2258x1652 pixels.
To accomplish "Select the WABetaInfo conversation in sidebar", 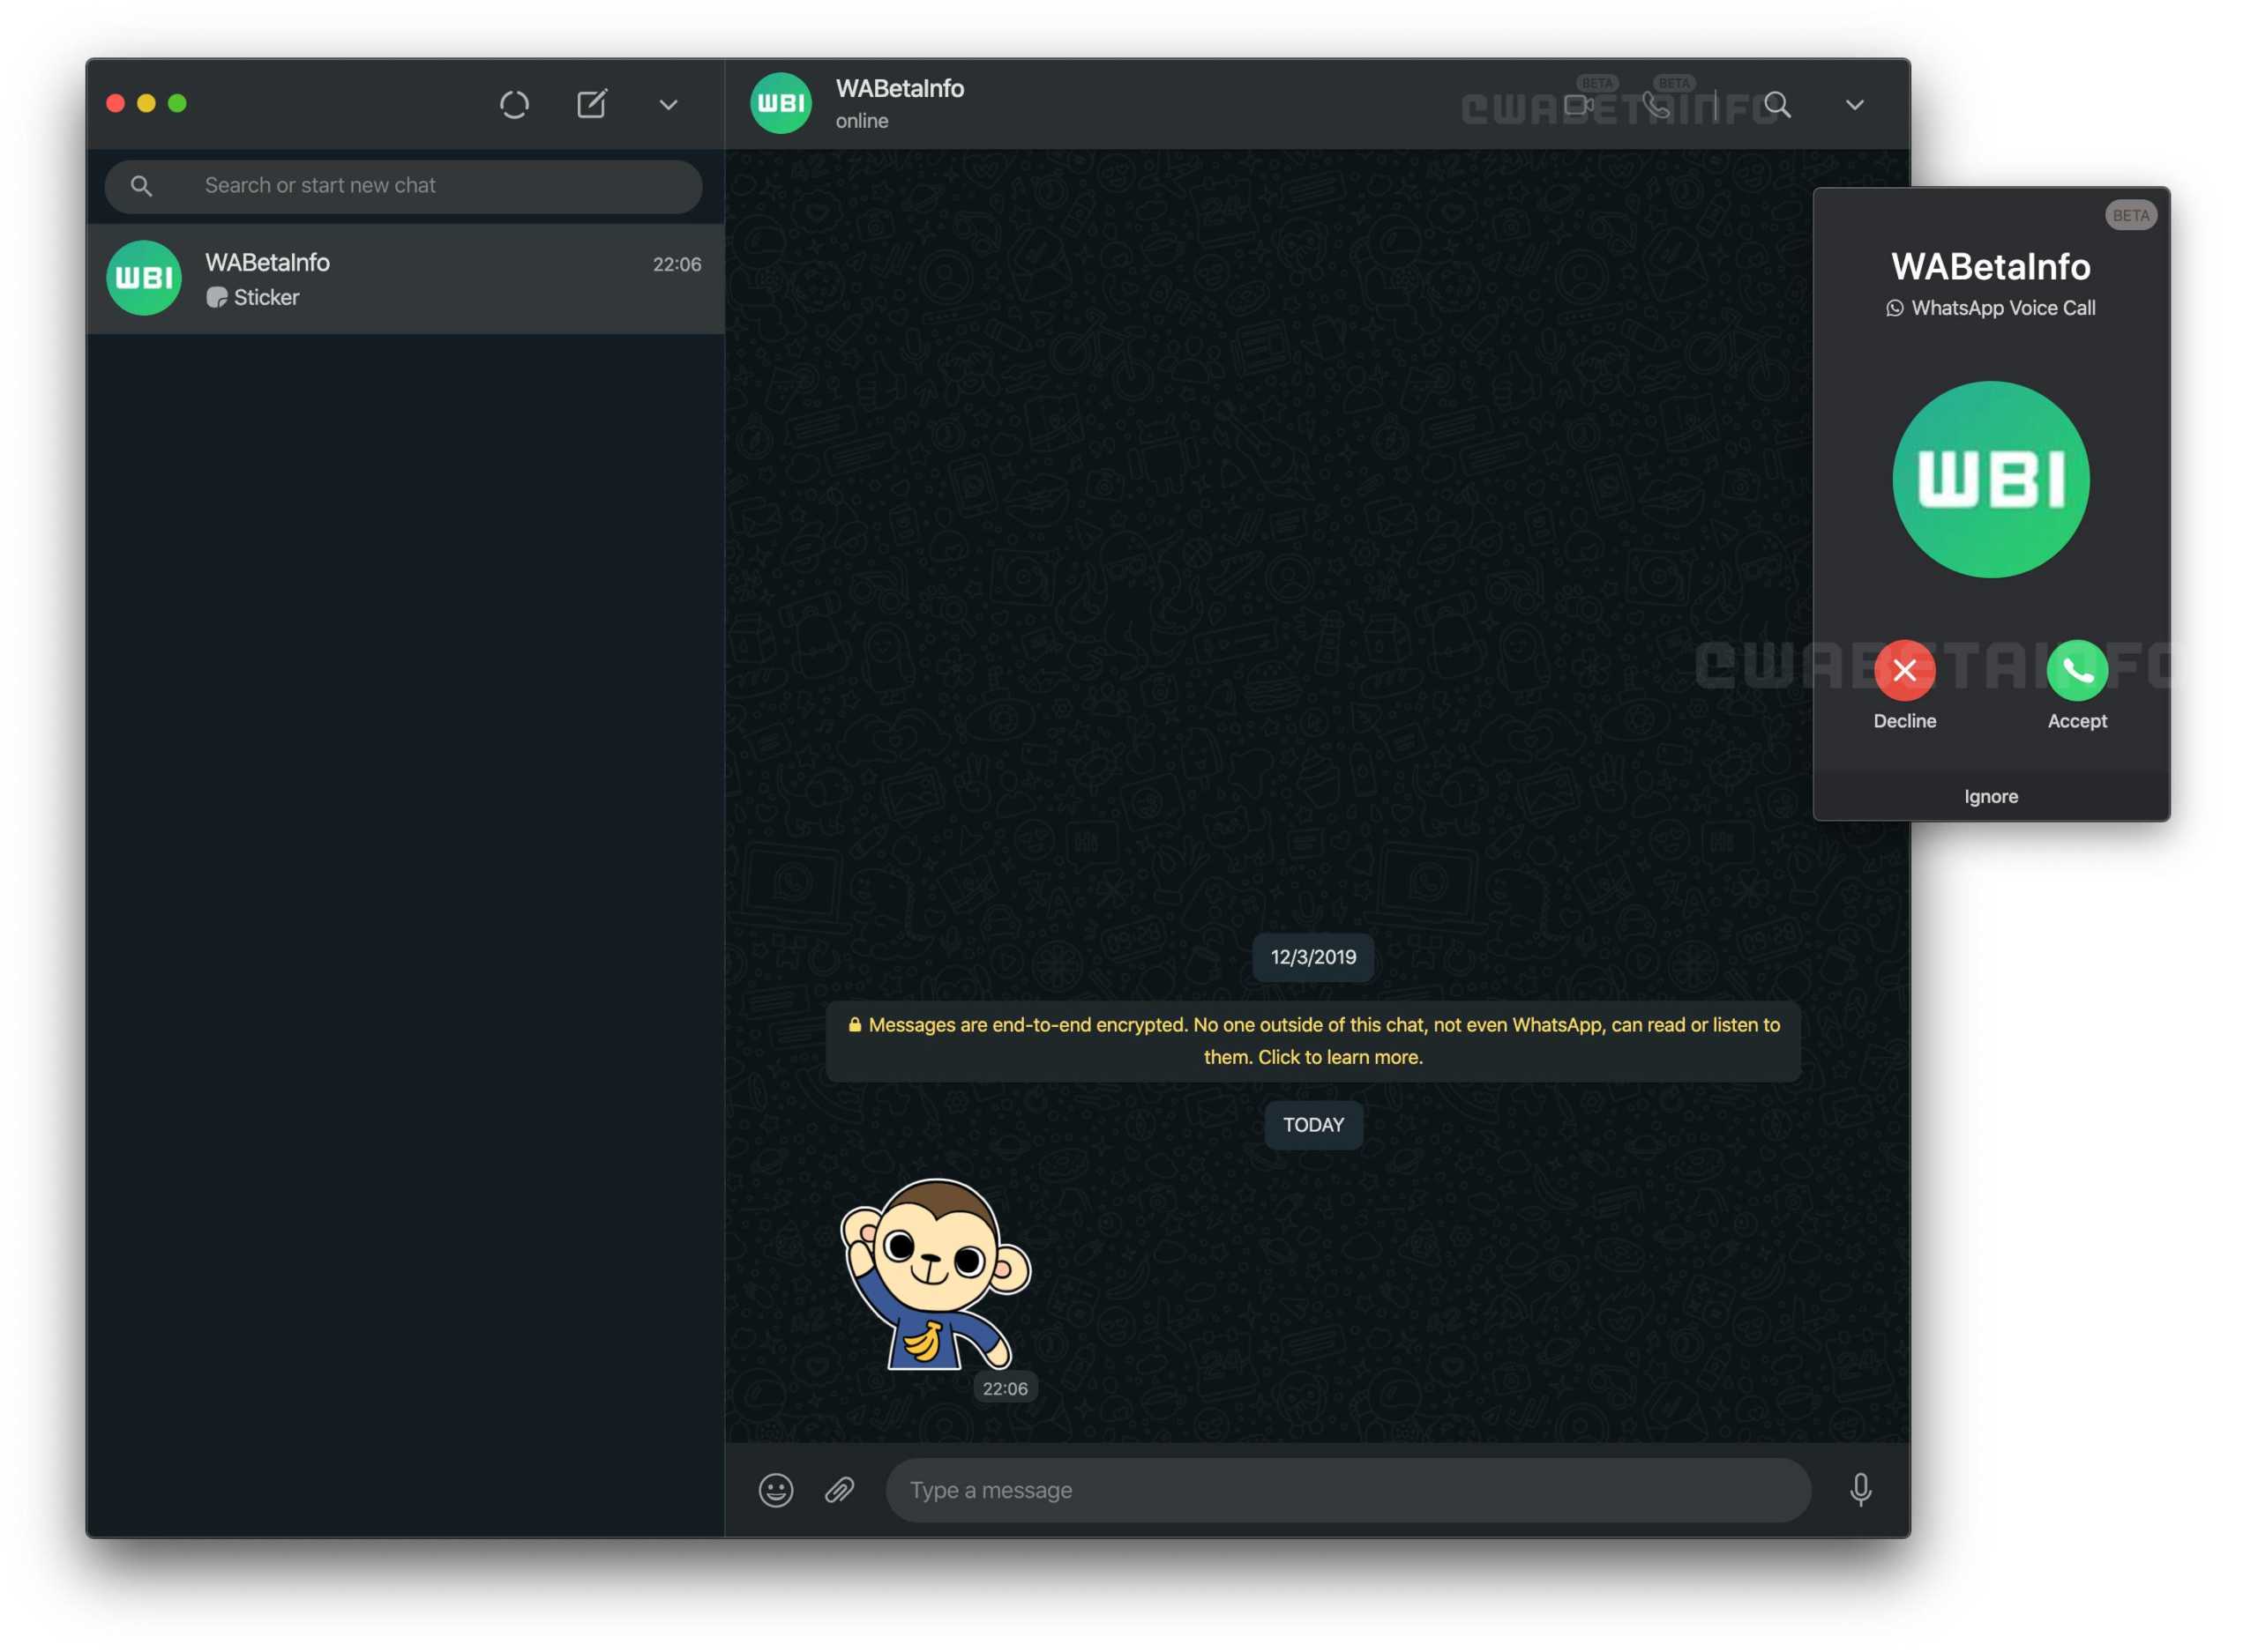I will point(403,279).
